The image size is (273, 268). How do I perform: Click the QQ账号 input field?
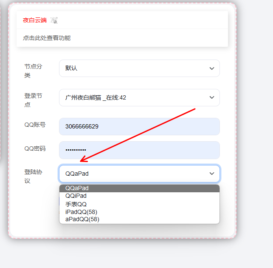(x=139, y=126)
